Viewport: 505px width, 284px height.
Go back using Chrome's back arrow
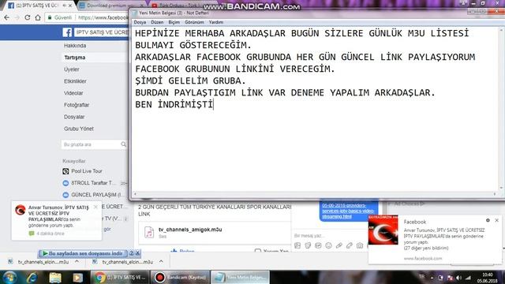pos(7,17)
